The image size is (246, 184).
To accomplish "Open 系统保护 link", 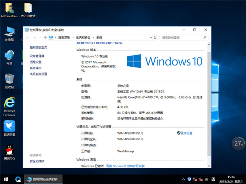I will point(36,68).
